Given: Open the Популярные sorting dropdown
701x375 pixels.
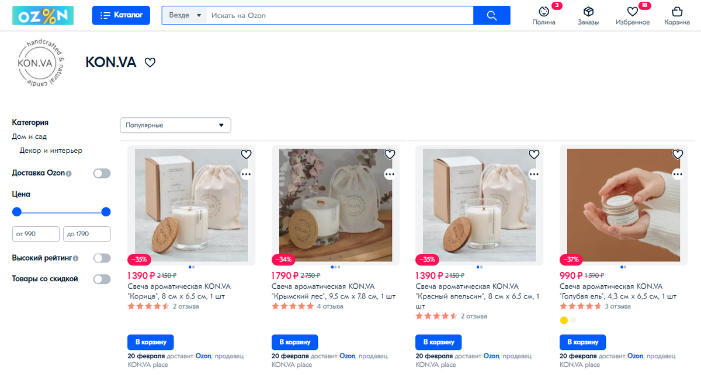Looking at the screenshot, I should click(175, 125).
